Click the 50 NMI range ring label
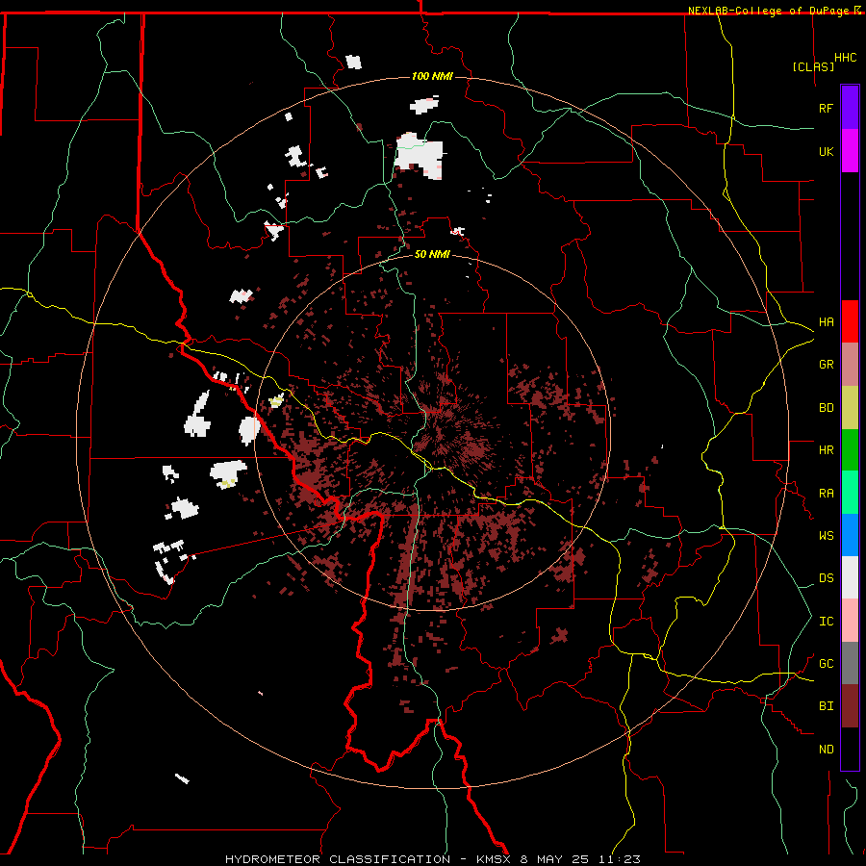 tap(432, 255)
